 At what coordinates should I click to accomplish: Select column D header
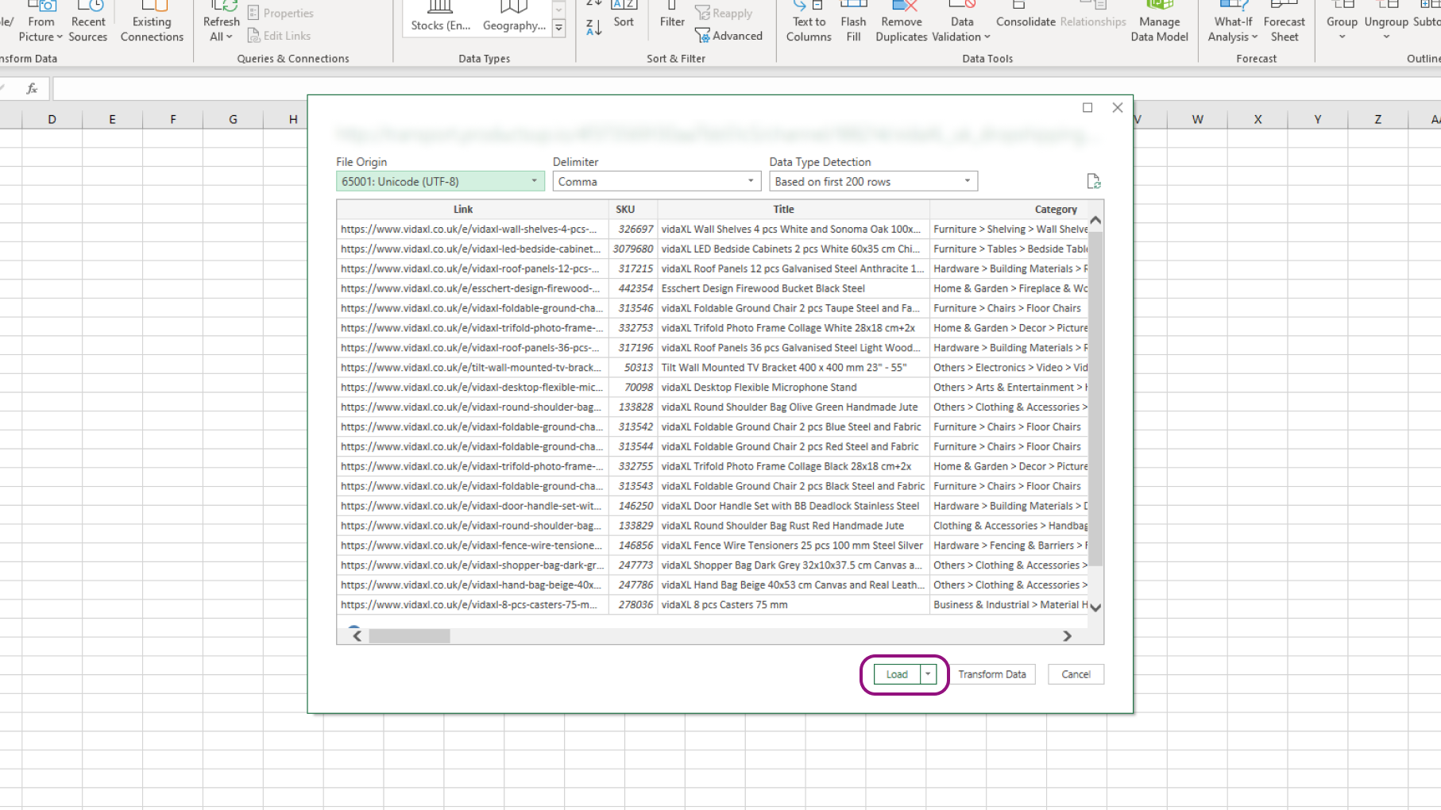pos(52,119)
